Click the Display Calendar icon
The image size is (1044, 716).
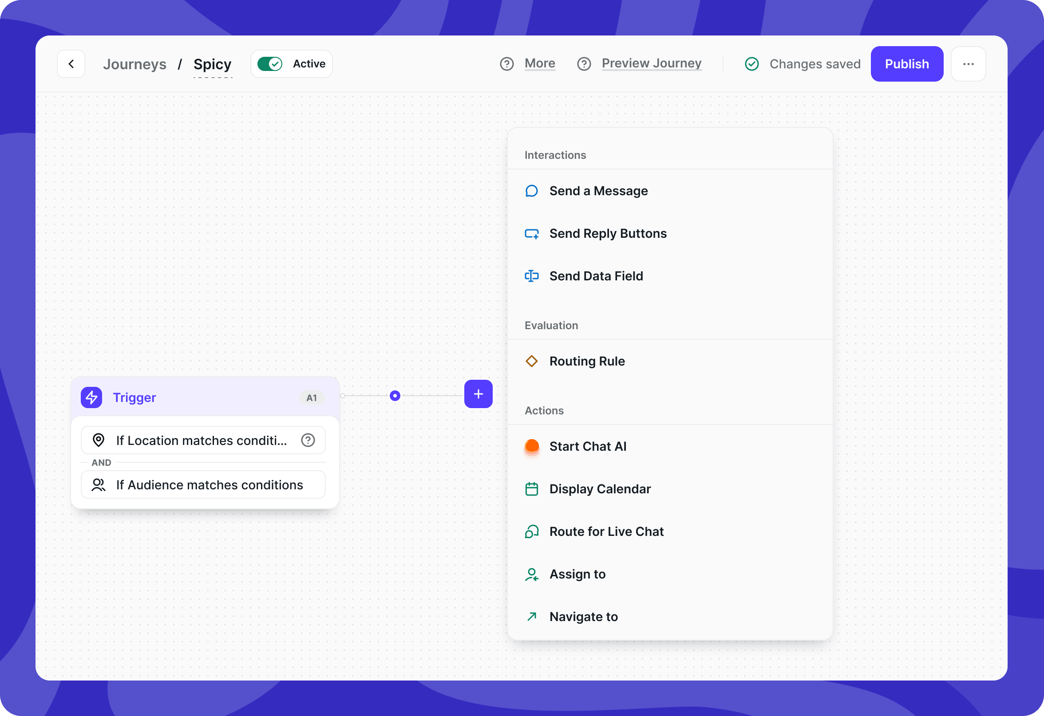(x=531, y=489)
